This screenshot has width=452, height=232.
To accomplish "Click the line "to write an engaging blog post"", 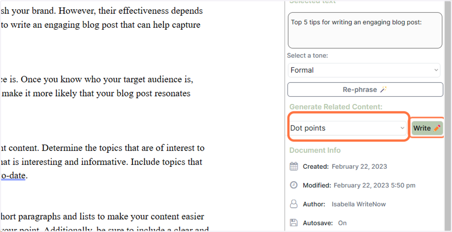I will click(x=100, y=25).
